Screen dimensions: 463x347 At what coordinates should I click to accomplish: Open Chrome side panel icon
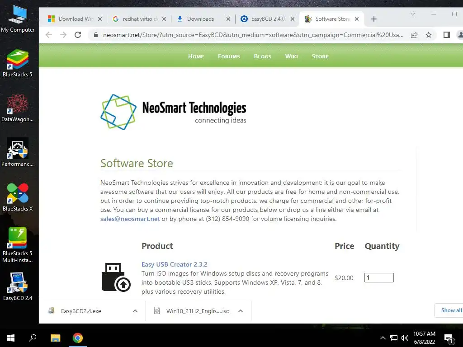[446, 35]
